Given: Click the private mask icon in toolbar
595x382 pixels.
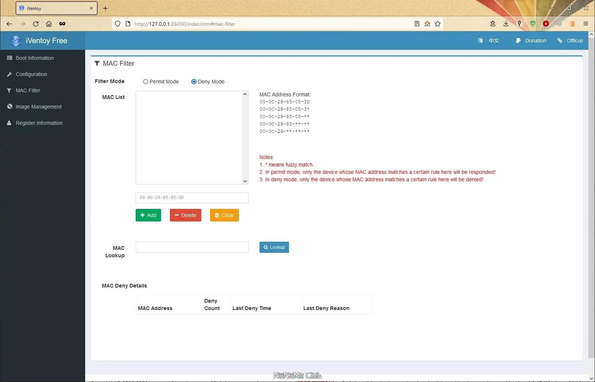Looking at the screenshot, I should (62, 24).
